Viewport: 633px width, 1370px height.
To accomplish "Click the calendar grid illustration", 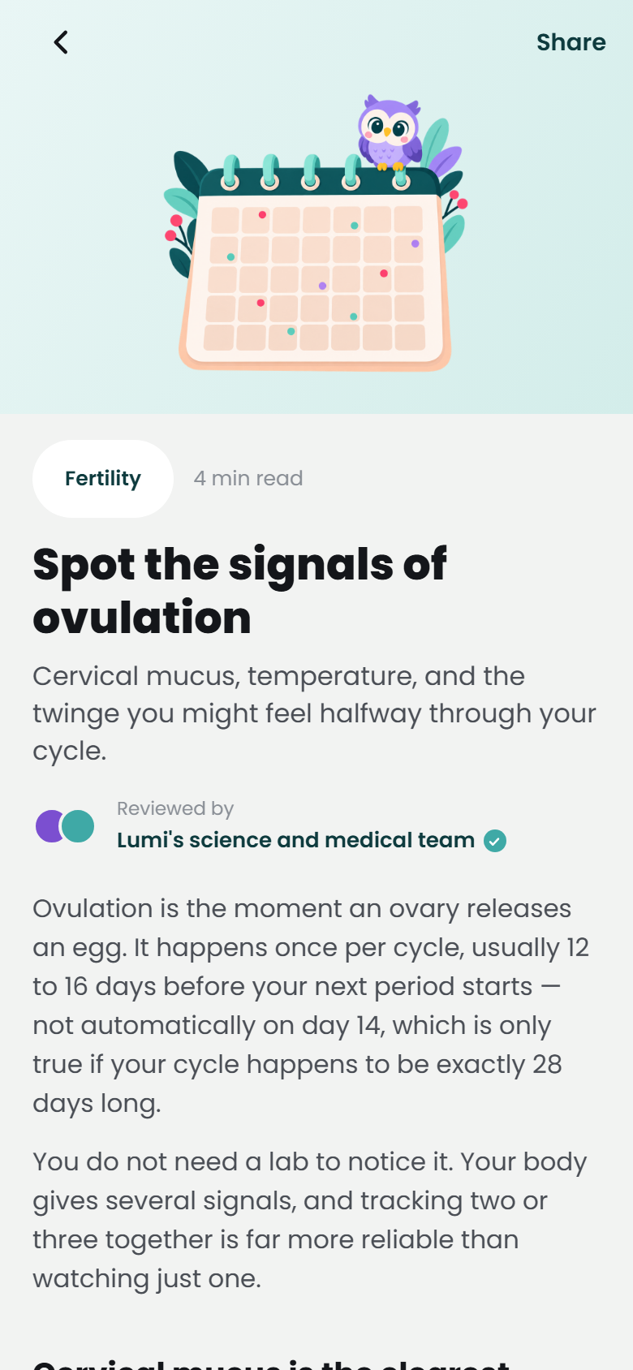I will (315, 278).
